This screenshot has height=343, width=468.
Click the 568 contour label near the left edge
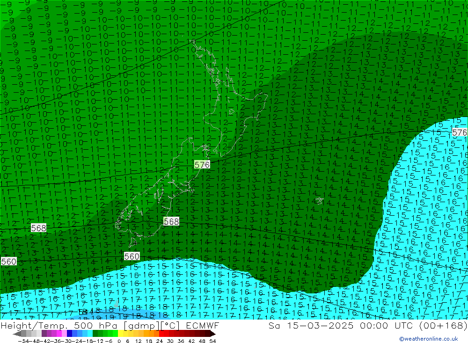coord(39,228)
